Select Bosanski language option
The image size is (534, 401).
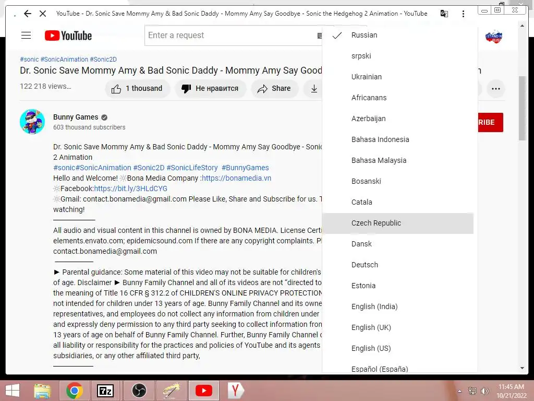pyautogui.click(x=398, y=181)
